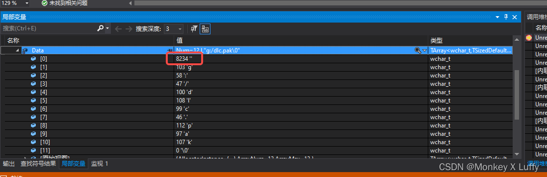
Task: Click the Locals search input field
Action: click(49, 29)
